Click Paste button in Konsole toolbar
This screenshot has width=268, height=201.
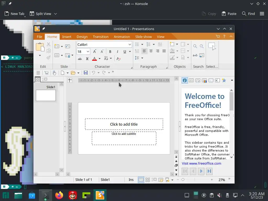[229, 14]
